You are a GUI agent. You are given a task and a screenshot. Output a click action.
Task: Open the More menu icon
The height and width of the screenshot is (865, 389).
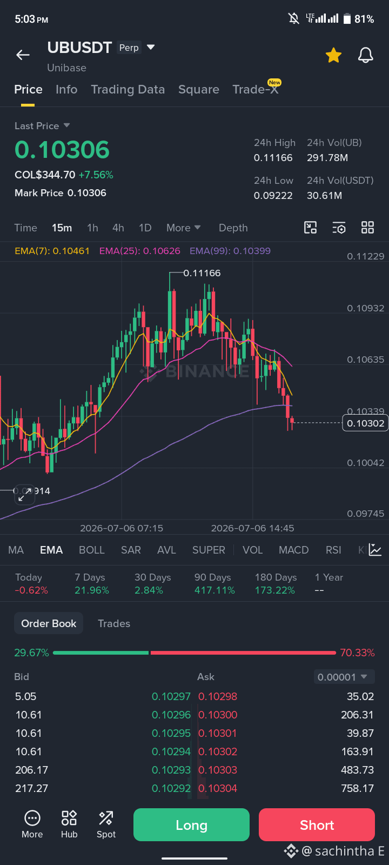32,824
